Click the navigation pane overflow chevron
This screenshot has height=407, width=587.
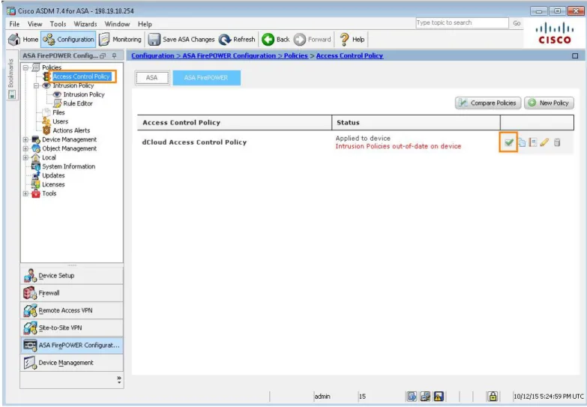(x=119, y=380)
